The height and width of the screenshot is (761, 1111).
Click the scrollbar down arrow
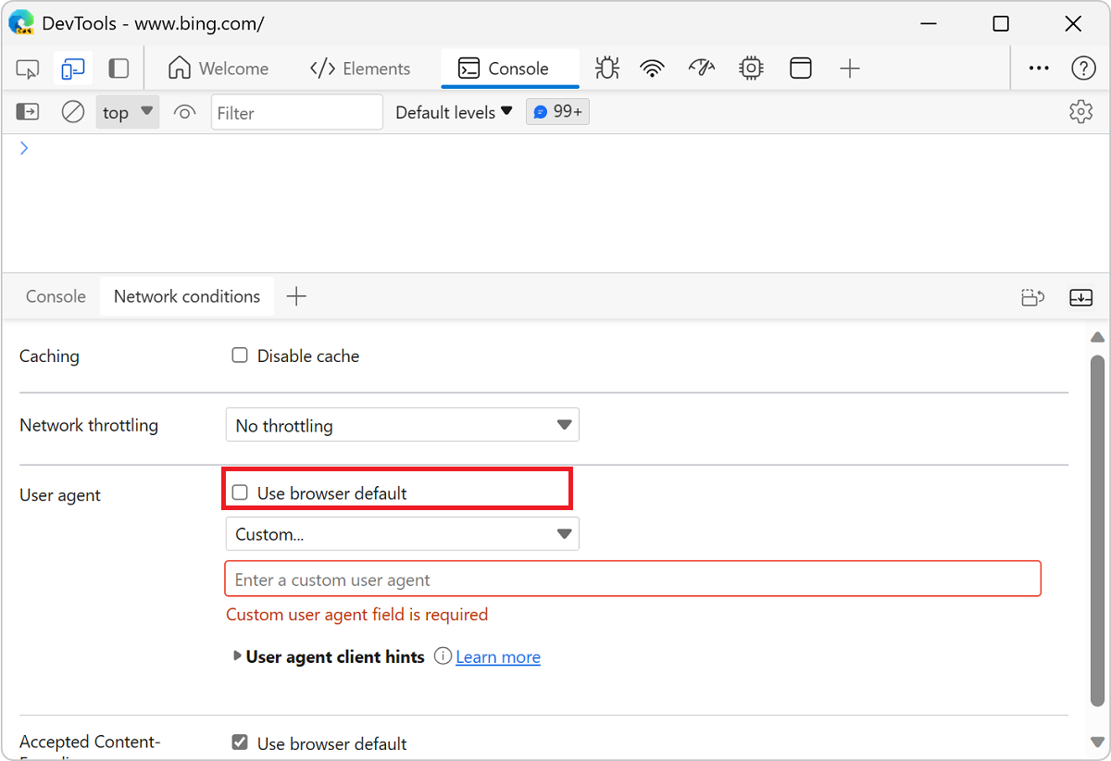[1098, 742]
